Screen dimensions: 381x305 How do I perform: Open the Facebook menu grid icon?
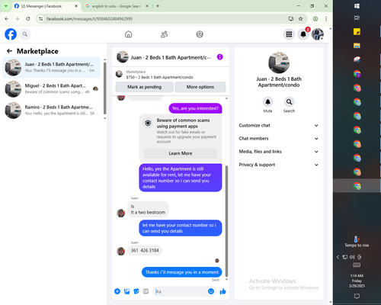point(289,34)
